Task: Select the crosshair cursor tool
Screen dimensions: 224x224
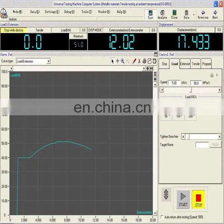Action: 118,61
